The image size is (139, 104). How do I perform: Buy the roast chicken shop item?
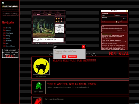point(59,19)
